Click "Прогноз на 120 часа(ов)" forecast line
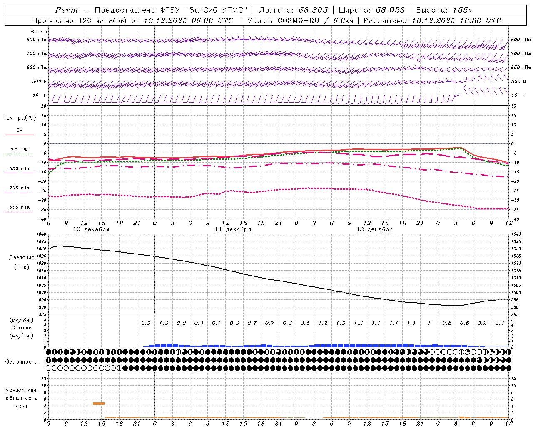 click(x=80, y=20)
